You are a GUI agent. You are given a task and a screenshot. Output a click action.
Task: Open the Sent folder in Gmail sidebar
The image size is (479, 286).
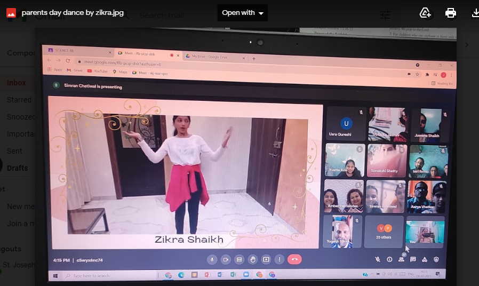coord(14,151)
